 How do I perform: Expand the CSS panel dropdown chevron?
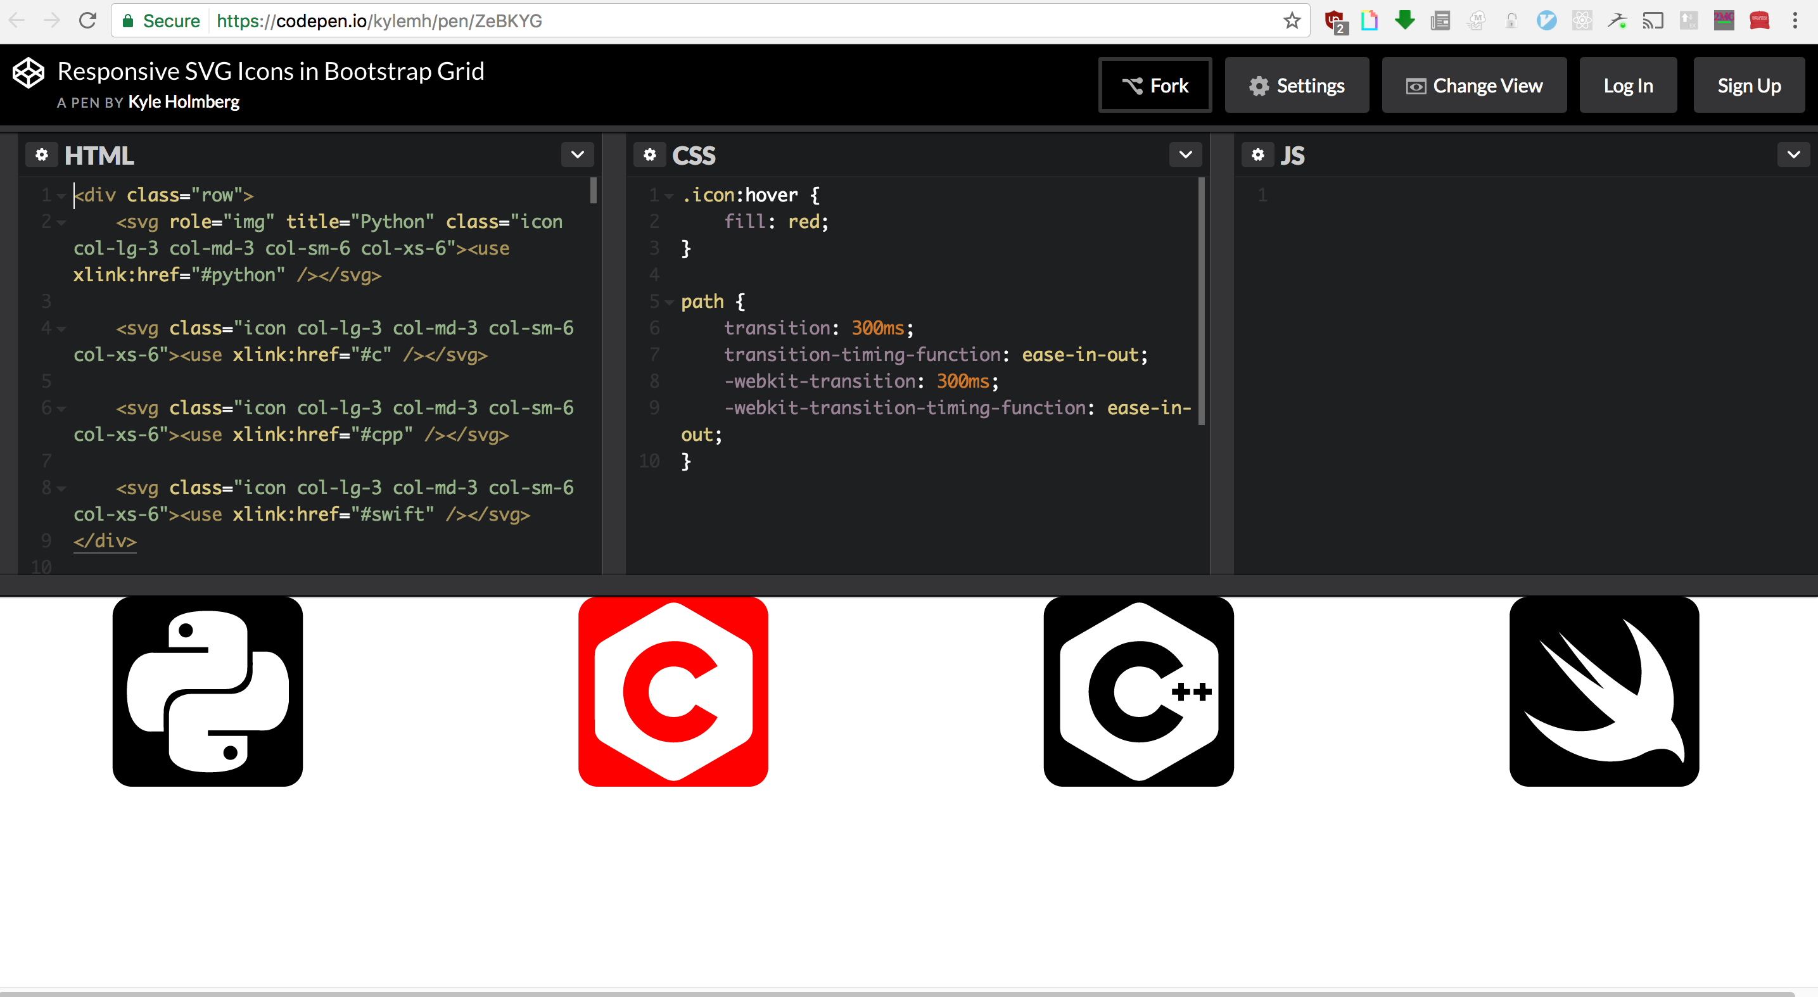tap(1186, 155)
